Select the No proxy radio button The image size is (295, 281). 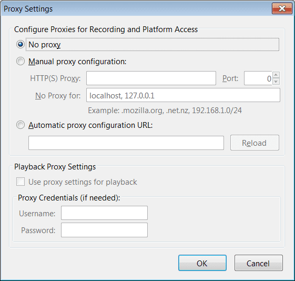pos(21,44)
